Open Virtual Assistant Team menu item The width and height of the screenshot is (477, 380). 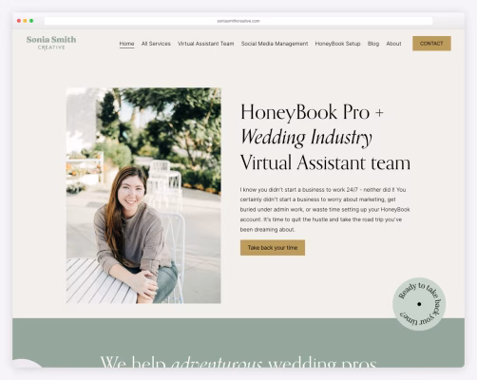click(x=205, y=44)
